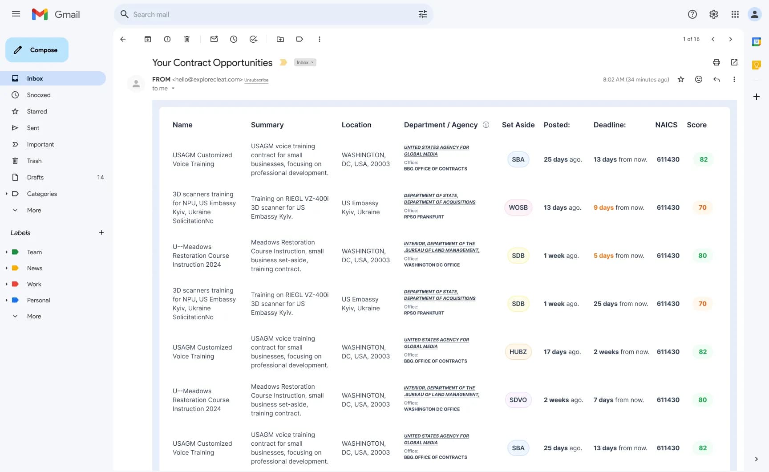Open United States Agency for Global Media link, first row
This screenshot has width=769, height=472.
436,151
